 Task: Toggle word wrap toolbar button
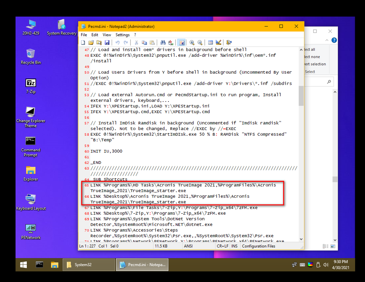coord(181,42)
